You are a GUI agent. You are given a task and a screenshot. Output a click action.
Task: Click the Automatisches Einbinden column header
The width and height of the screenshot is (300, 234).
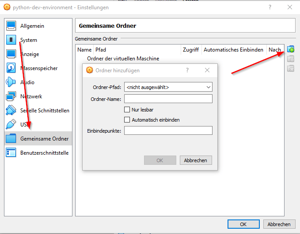click(234, 50)
